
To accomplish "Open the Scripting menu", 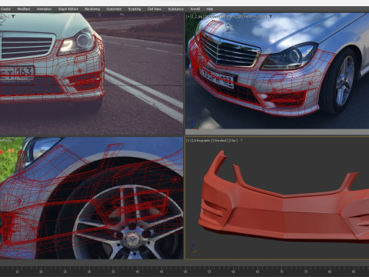I will [135, 9].
